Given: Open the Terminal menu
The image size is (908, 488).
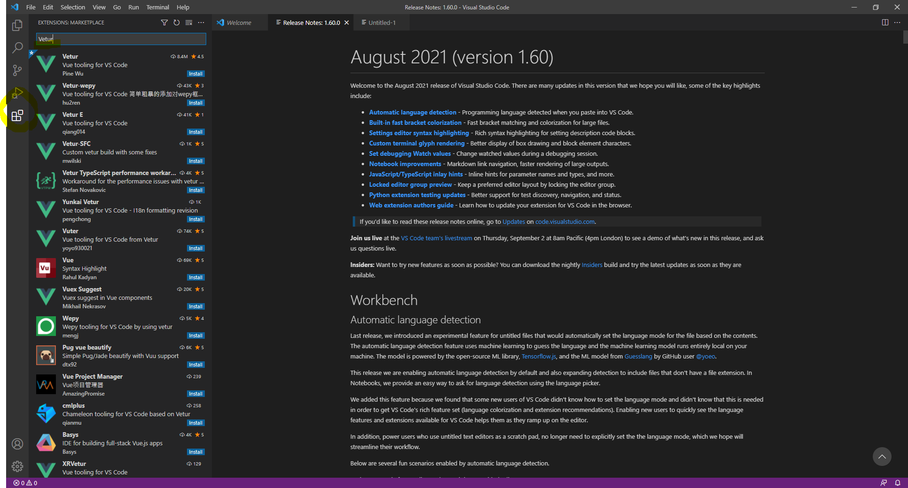Looking at the screenshot, I should click(x=158, y=7).
